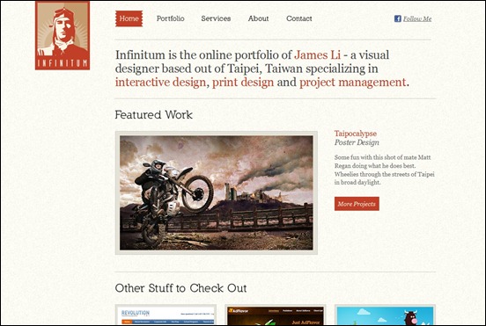Navigate to the About page
This screenshot has height=326, width=486.
tap(258, 18)
